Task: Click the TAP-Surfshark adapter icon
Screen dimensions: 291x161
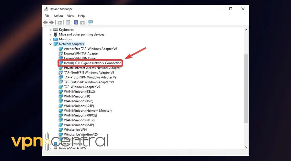Action: [x=61, y=82]
